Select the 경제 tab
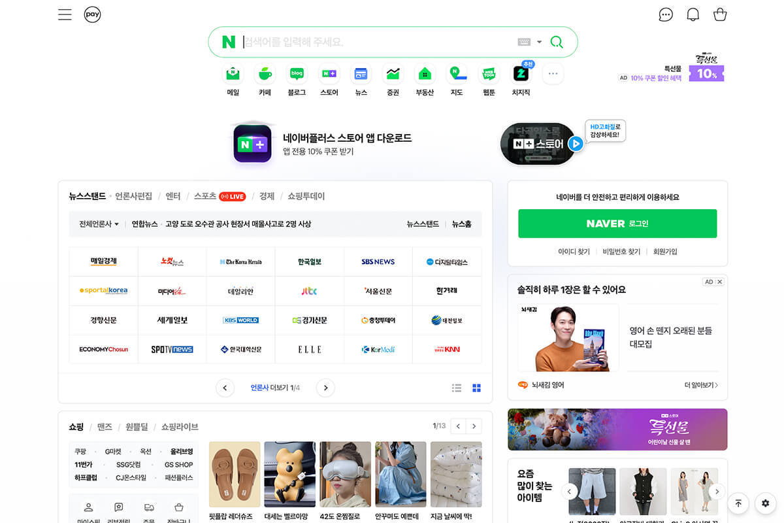 point(267,196)
